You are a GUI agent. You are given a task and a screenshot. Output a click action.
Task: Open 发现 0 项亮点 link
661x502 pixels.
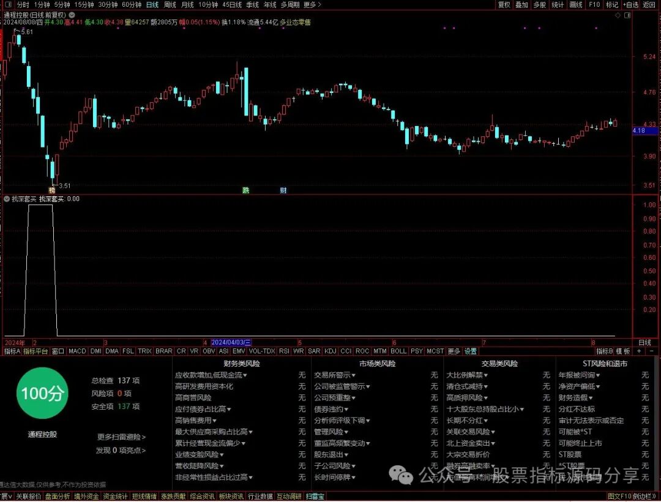click(x=121, y=450)
